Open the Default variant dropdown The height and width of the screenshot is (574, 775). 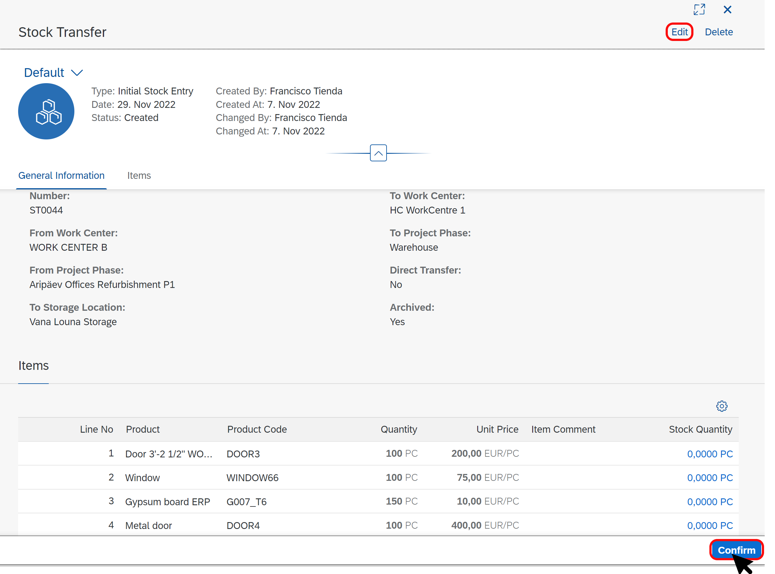click(53, 73)
